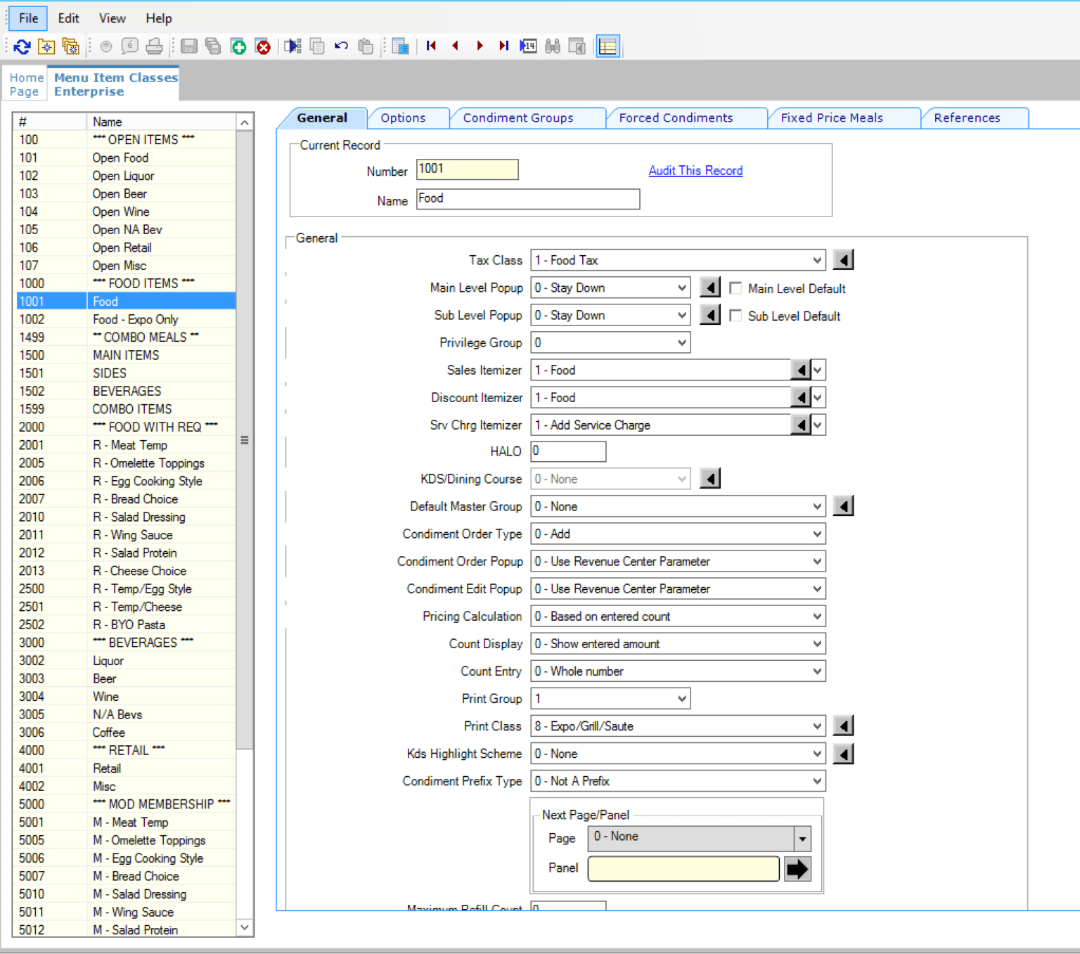Open the Print icon in the toolbar
Image resolution: width=1080 pixels, height=954 pixels.
pos(154,46)
